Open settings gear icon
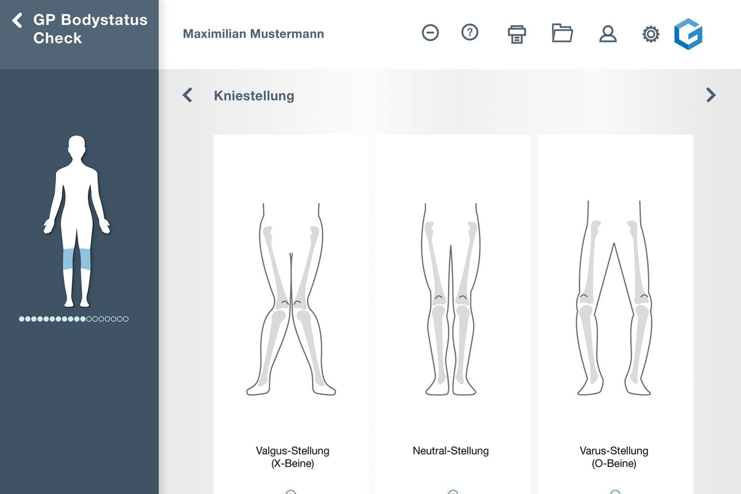 click(x=650, y=34)
